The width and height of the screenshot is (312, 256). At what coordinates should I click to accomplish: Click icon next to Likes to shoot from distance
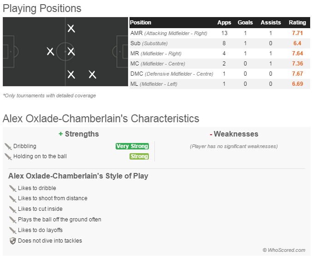click(12, 198)
